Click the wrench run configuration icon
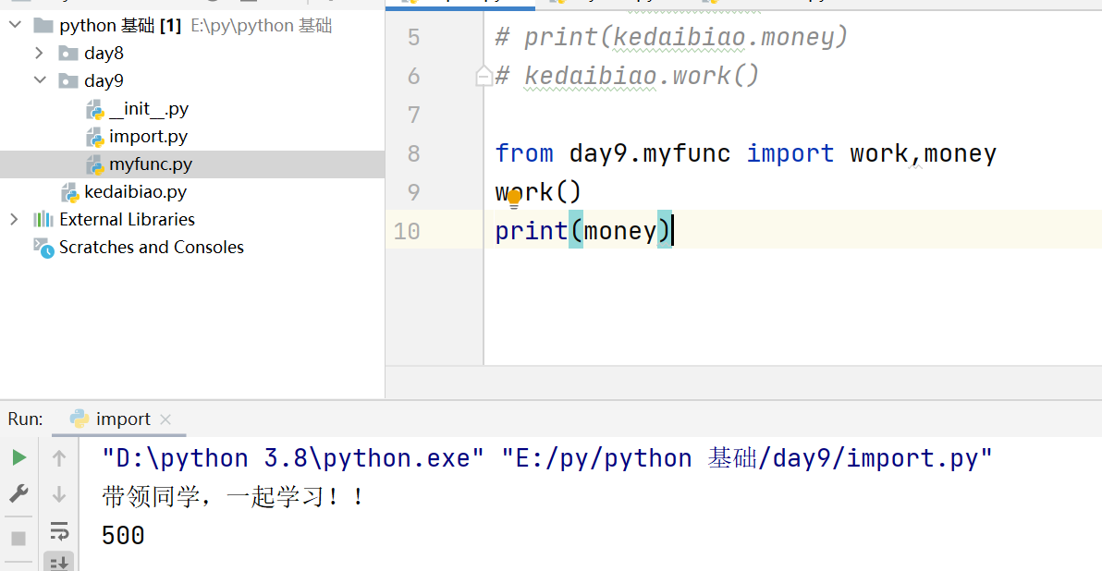The image size is (1102, 571). click(18, 493)
